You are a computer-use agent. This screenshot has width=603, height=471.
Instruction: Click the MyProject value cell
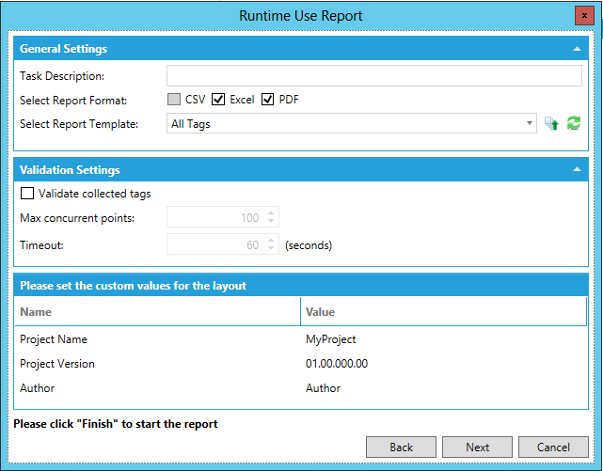(x=330, y=339)
